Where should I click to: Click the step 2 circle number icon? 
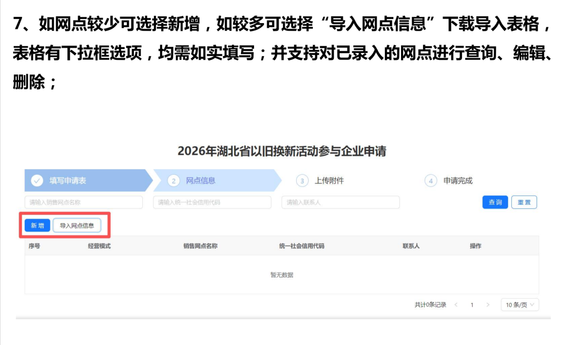[x=173, y=181]
